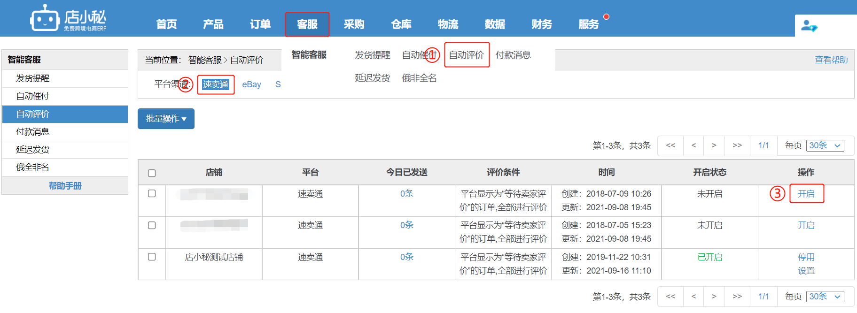Click the 店小秘 robot logo
The height and width of the screenshot is (313, 857).
(x=45, y=19)
